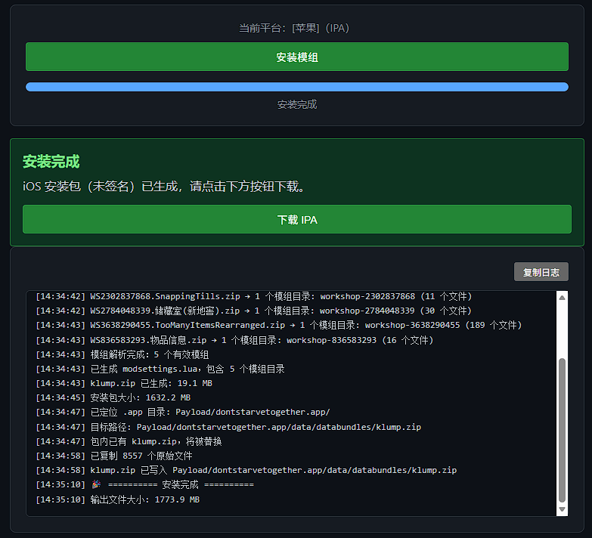Click the WS2302837868.SnappingTills.zip log entry
The height and width of the screenshot is (538, 592).
tap(254, 296)
